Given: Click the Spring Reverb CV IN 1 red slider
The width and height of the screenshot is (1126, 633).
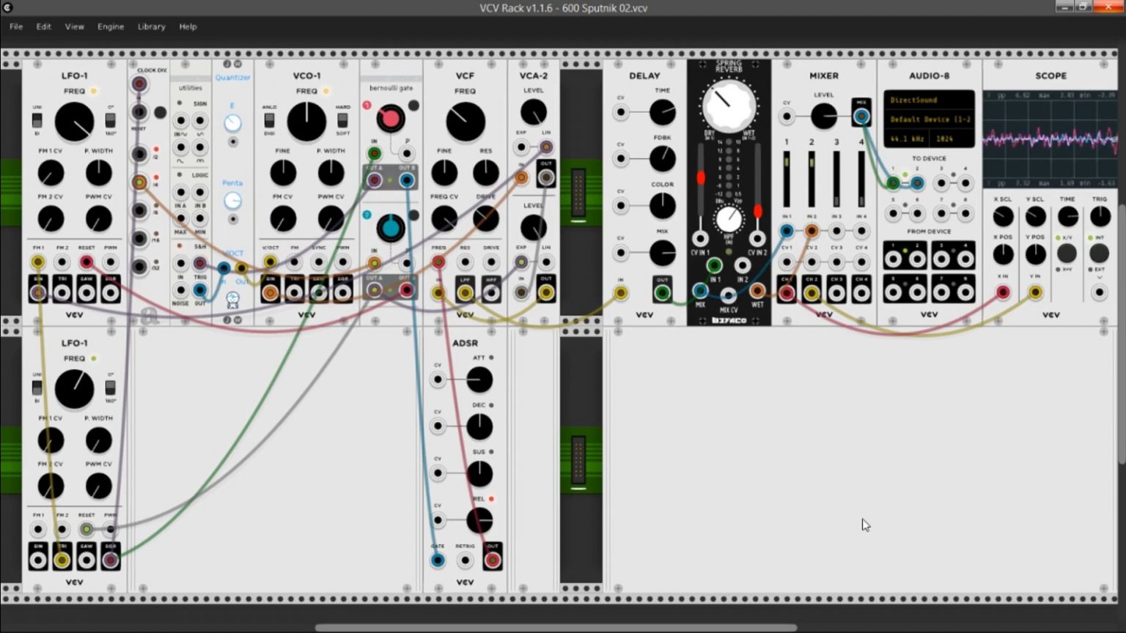Looking at the screenshot, I should pos(701,178).
